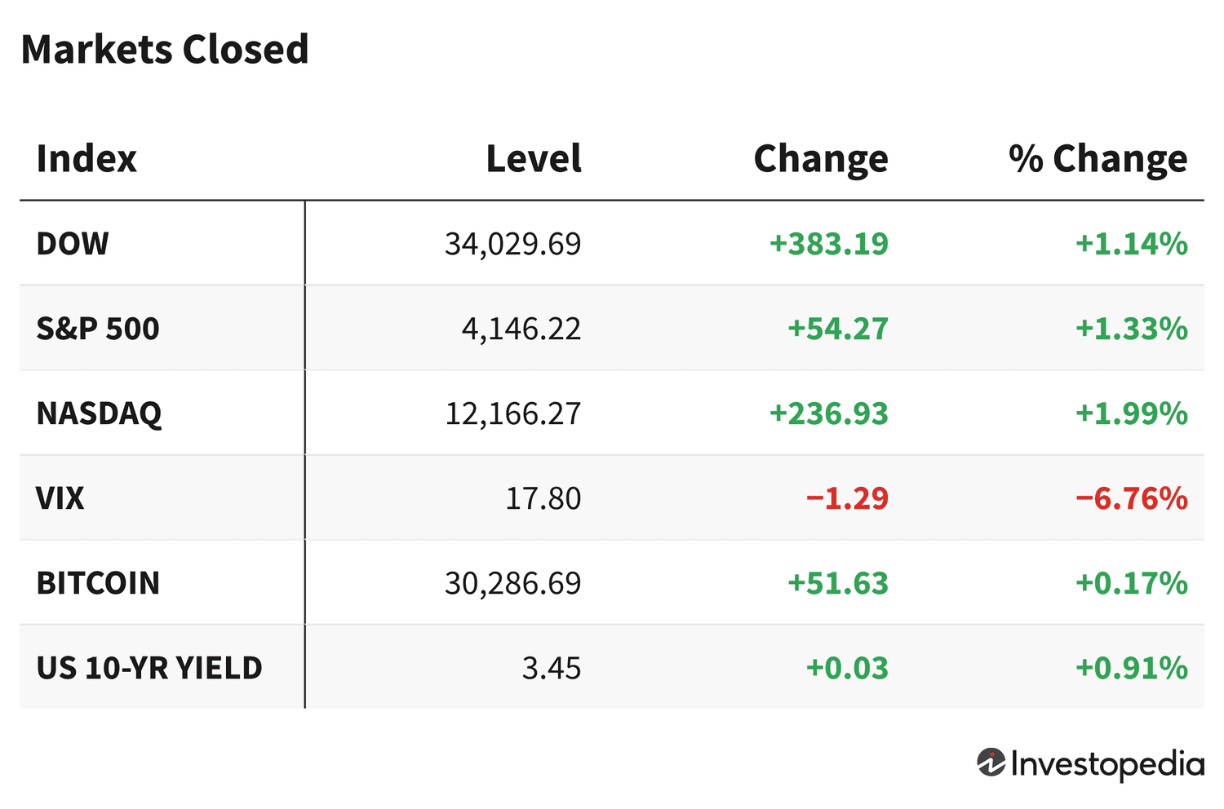1224x809 pixels.
Task: Open the BITCOIN row label
Action: 98,583
